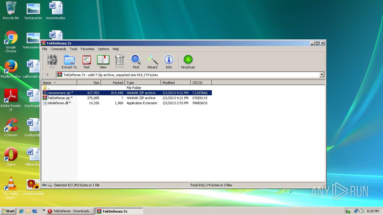Click the network icon in system tray
The height and width of the screenshot is (215, 383).
(x=356, y=211)
